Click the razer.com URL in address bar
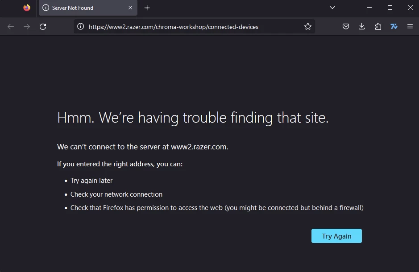This screenshot has height=272, width=419. 174,27
